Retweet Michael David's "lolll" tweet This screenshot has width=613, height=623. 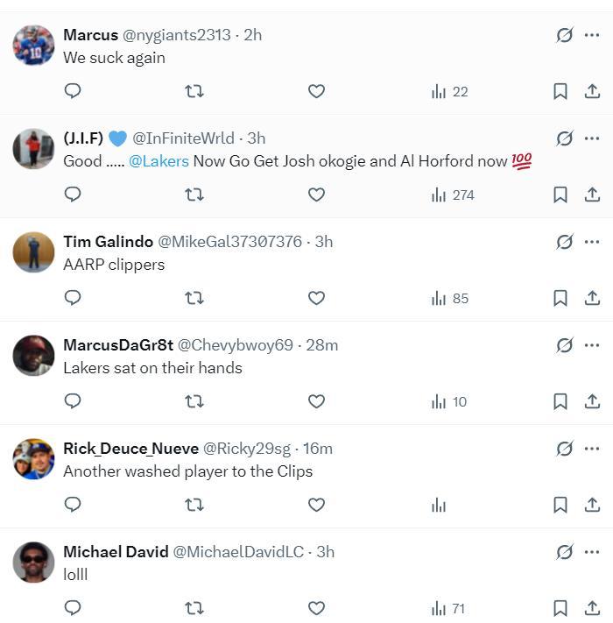[x=194, y=608]
